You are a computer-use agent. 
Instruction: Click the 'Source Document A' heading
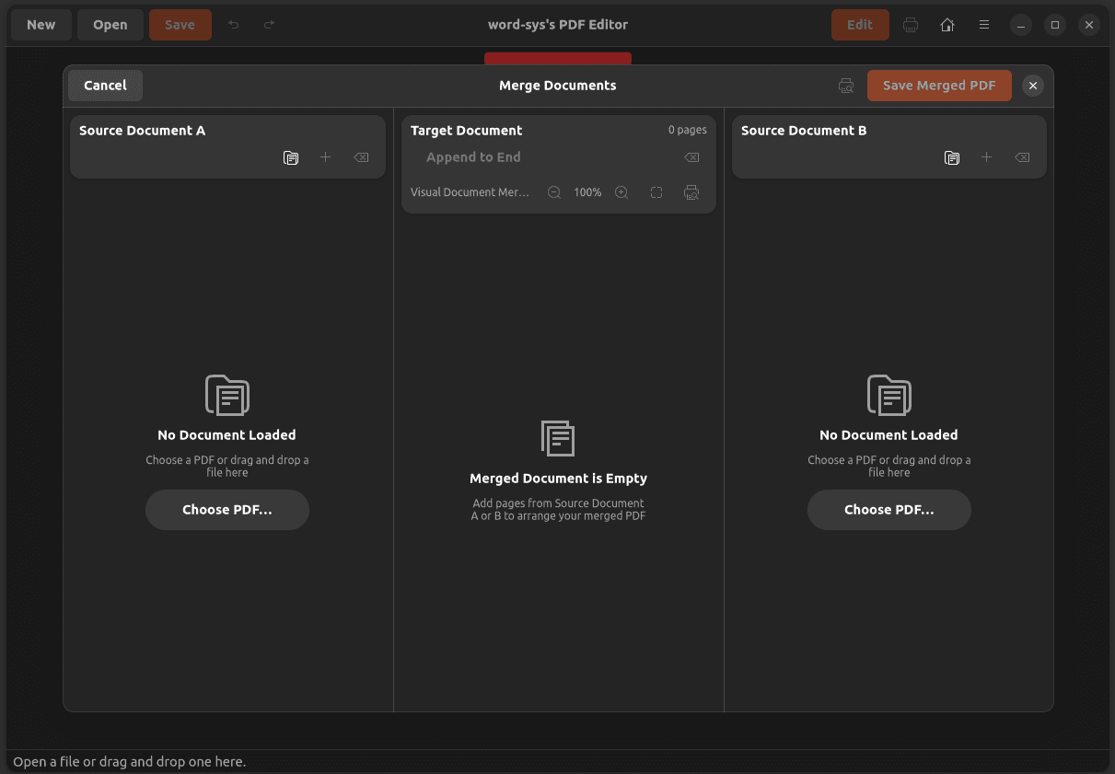[x=143, y=131]
